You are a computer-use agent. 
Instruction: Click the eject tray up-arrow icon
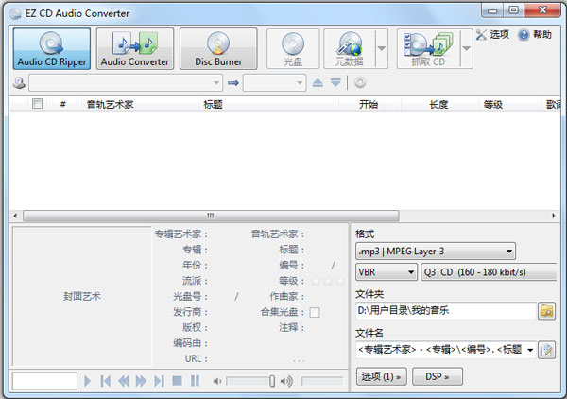coord(318,83)
